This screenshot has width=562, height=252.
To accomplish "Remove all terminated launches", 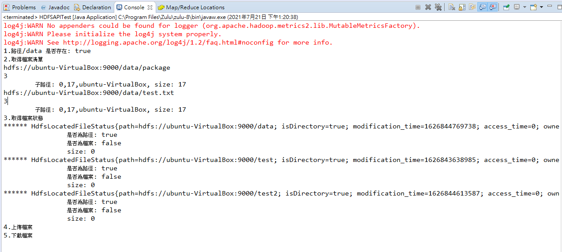I will click(438, 7).
